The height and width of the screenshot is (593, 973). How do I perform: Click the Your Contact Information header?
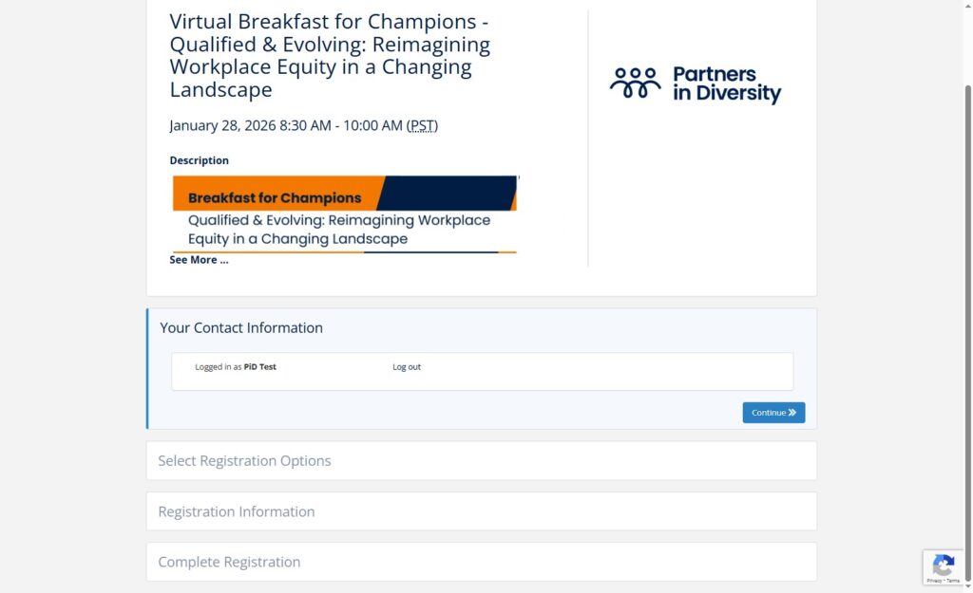(x=241, y=327)
